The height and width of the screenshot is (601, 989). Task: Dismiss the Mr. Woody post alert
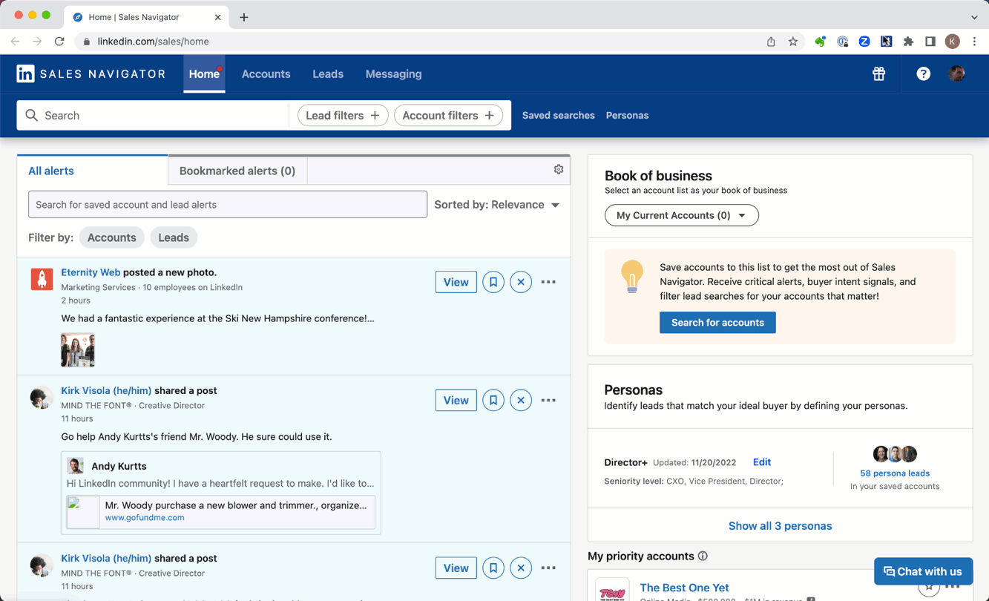click(521, 400)
